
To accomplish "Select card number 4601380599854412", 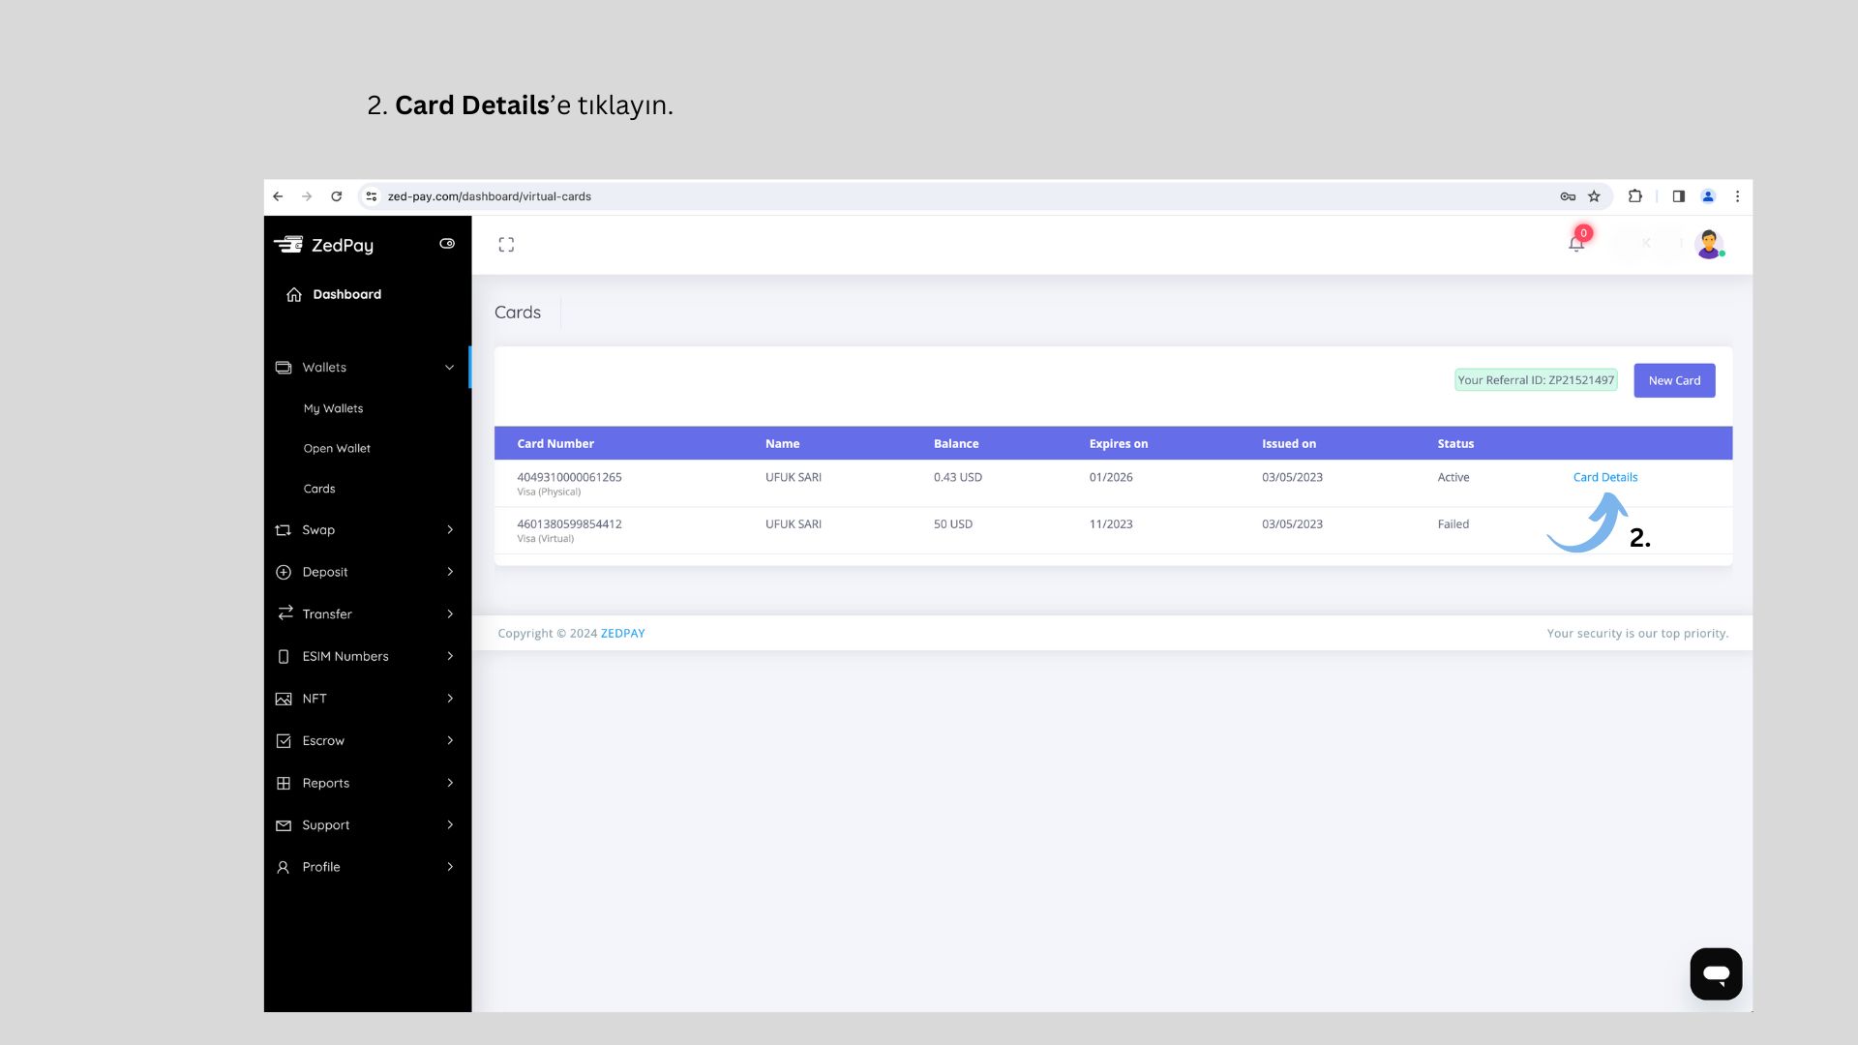I will pos(569,524).
